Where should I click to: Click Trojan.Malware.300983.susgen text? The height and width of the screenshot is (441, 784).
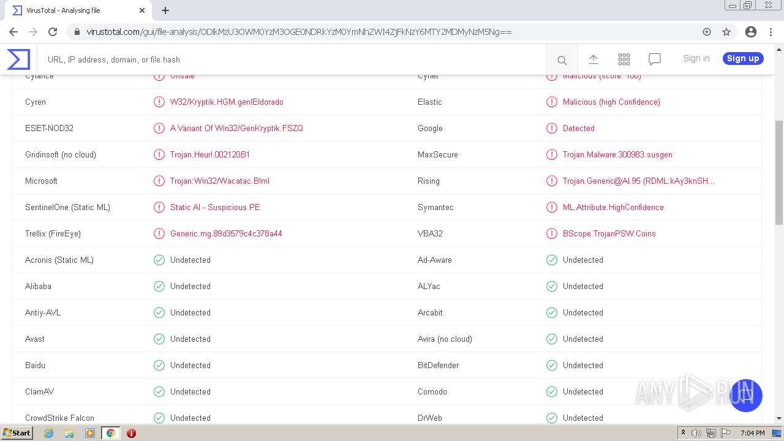pos(617,155)
